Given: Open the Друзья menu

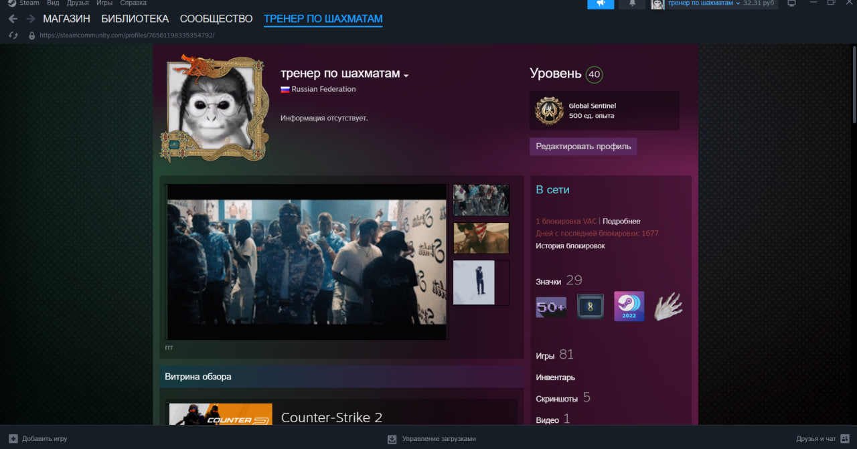Looking at the screenshot, I should coord(78,3).
